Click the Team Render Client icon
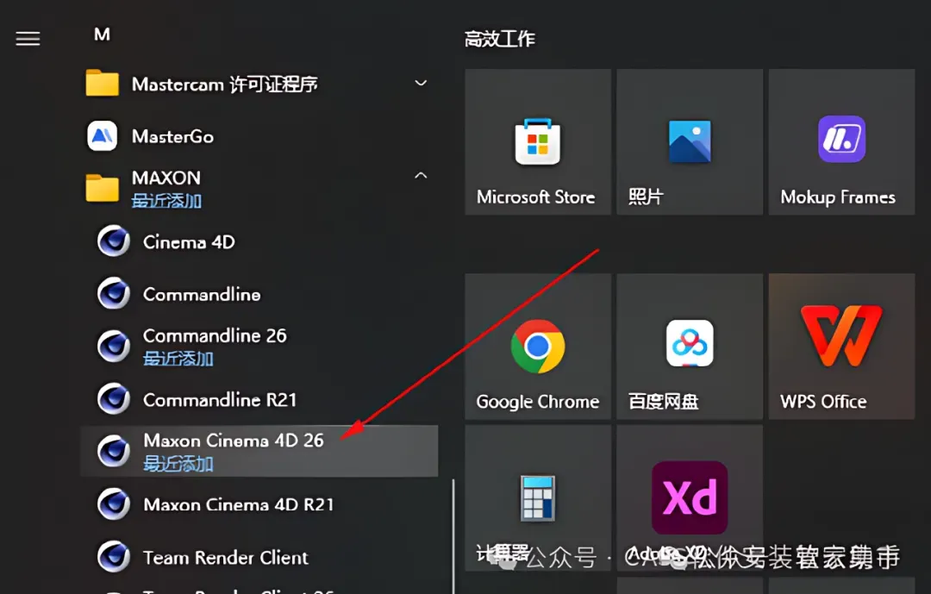Screen dimensions: 931x594 click(114, 557)
